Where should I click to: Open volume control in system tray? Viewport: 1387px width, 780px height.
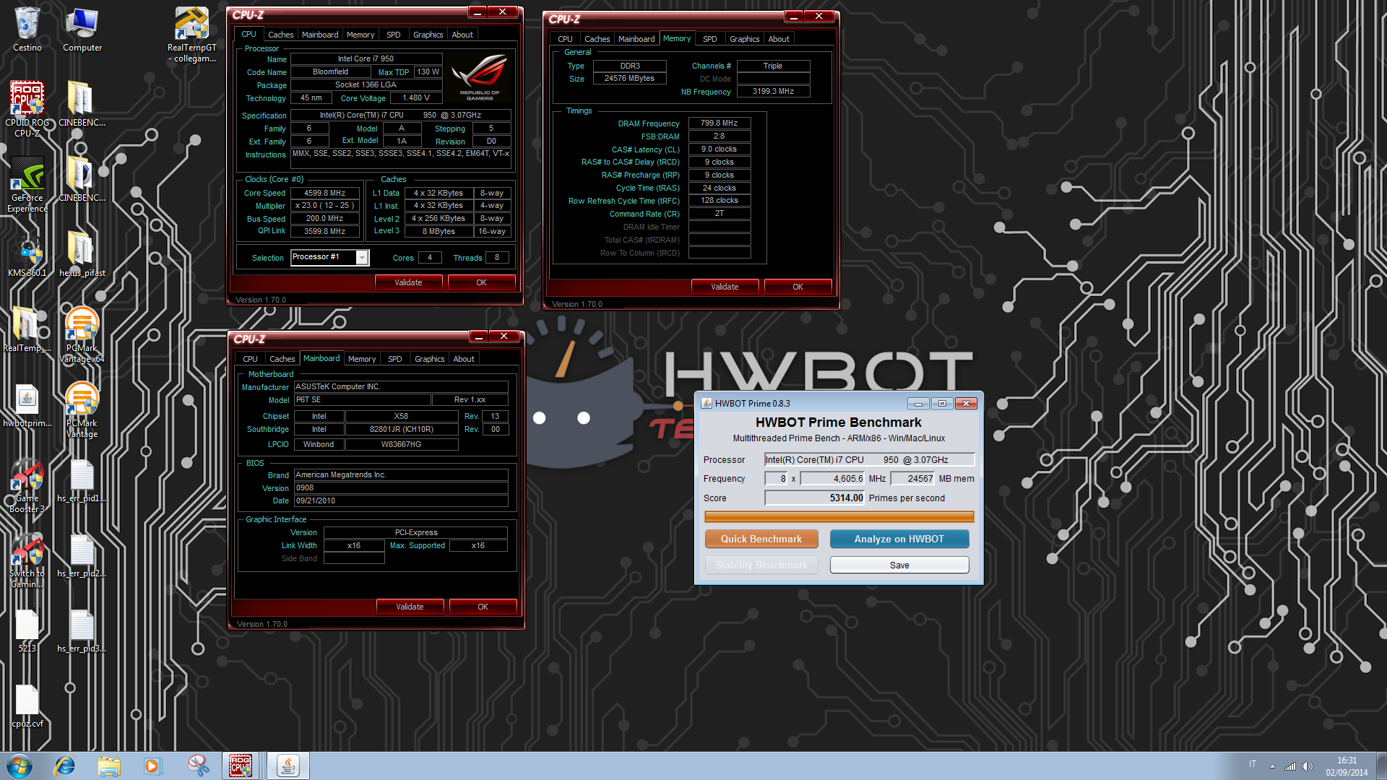click(x=1308, y=766)
